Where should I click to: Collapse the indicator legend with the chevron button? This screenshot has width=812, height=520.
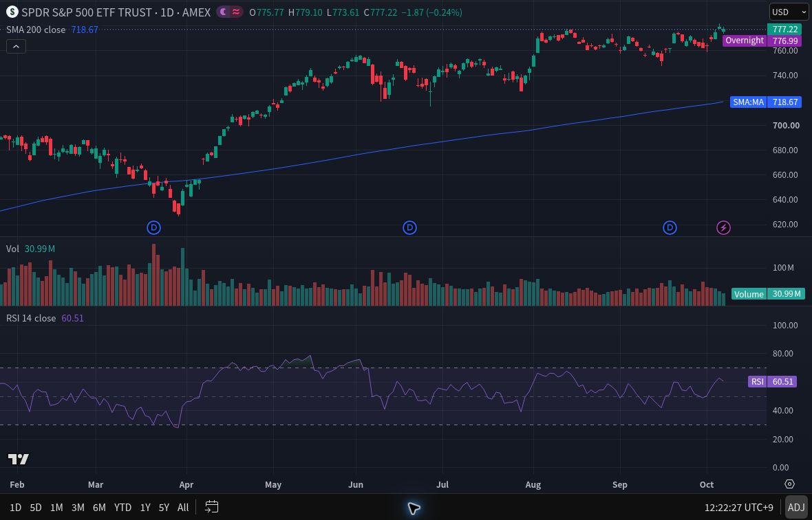click(x=16, y=47)
